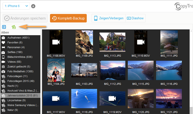Start the Diashow

pyautogui.click(x=135, y=18)
